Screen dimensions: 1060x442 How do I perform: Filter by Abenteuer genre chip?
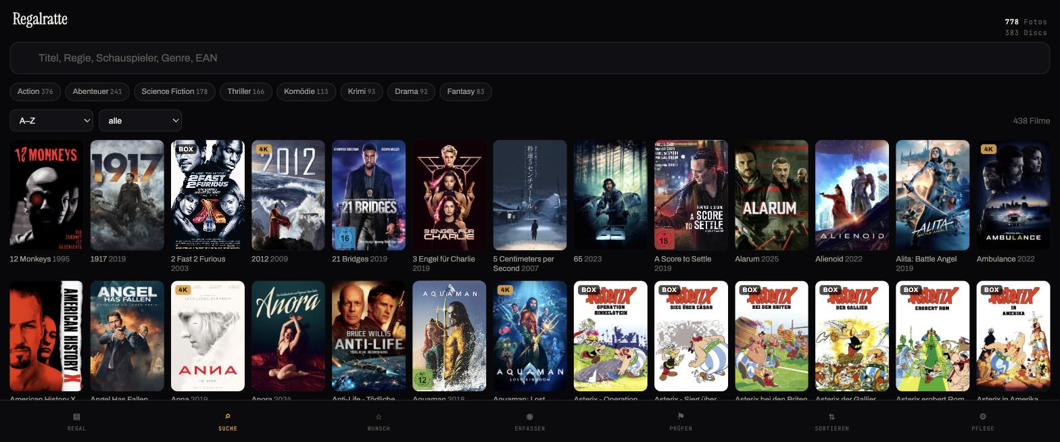tap(97, 91)
